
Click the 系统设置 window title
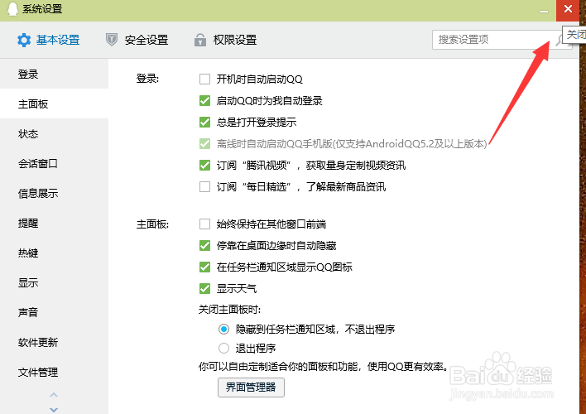(x=42, y=8)
